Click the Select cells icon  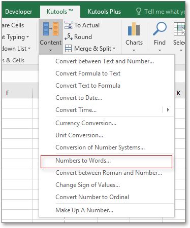[179, 29]
